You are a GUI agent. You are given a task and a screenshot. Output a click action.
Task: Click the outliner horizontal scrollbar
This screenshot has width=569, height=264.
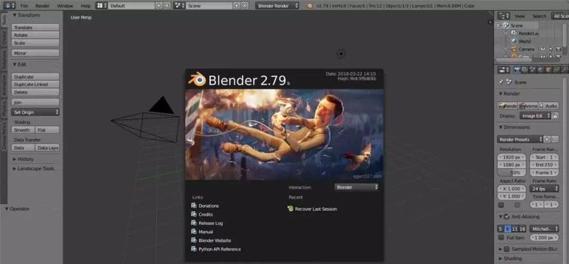pyautogui.click(x=514, y=60)
